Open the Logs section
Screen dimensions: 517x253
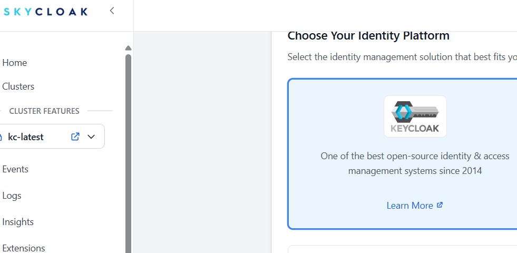(x=12, y=196)
